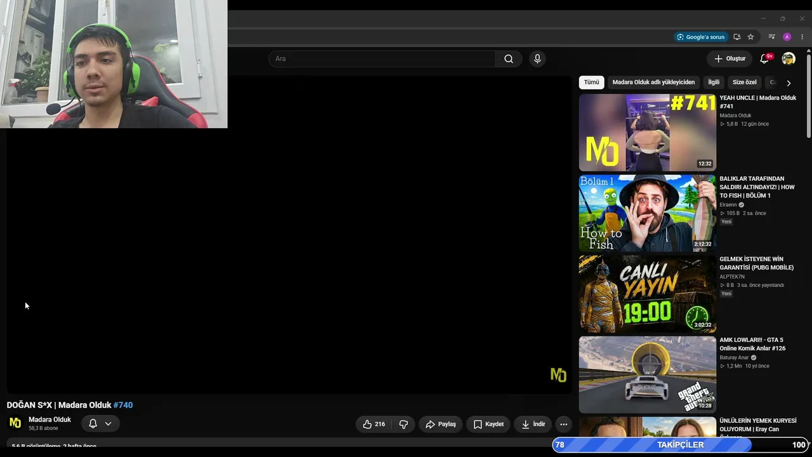This screenshot has height=457, width=812.
Task: Toggle the subscription notification bell
Action: [x=100, y=423]
